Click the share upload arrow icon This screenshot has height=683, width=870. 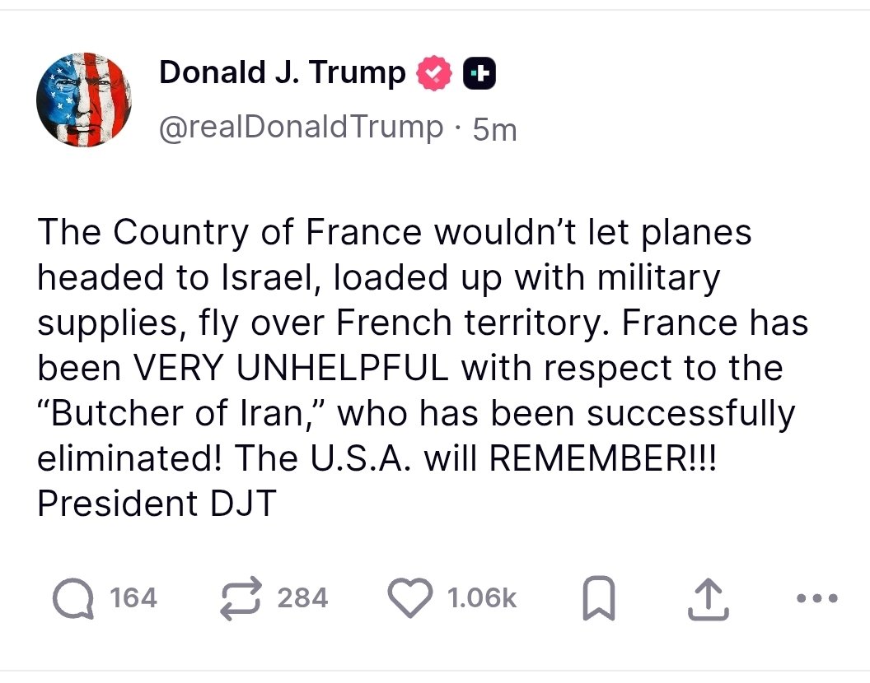point(708,599)
